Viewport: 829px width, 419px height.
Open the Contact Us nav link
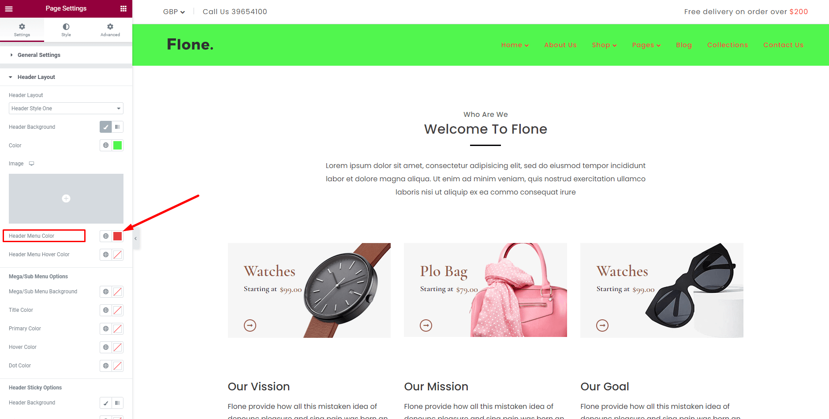(x=783, y=45)
